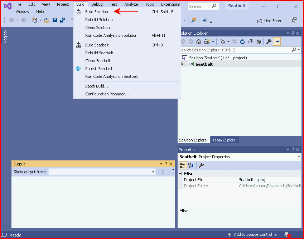The width and height of the screenshot is (304, 239).
Task: Click Collapse All icon in Solution Explorer
Action: click(250, 41)
